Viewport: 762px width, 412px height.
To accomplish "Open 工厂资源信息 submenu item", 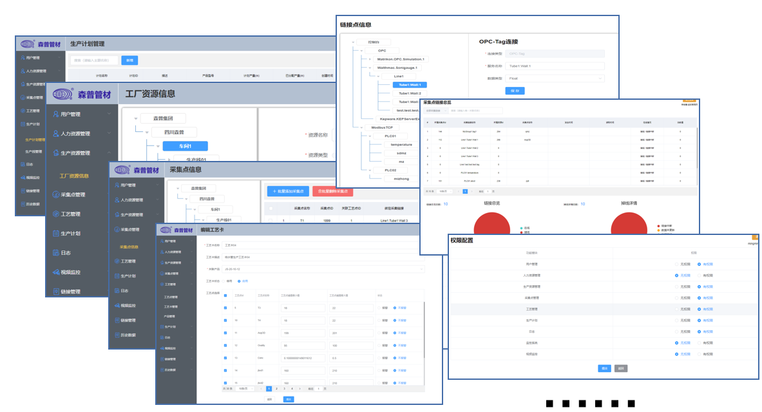I will point(74,176).
